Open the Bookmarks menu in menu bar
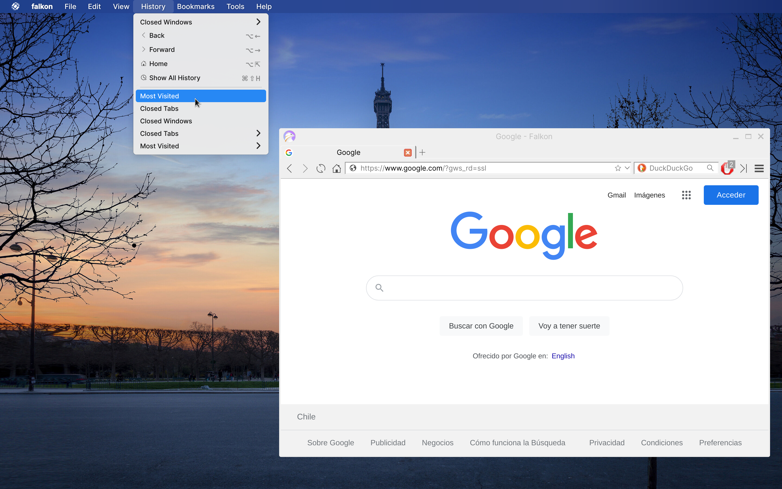 point(195,7)
